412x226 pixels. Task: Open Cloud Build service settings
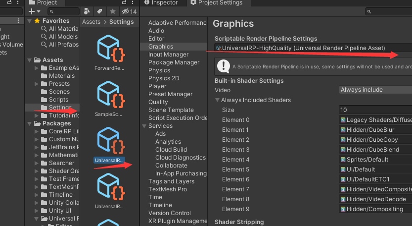[x=171, y=150]
